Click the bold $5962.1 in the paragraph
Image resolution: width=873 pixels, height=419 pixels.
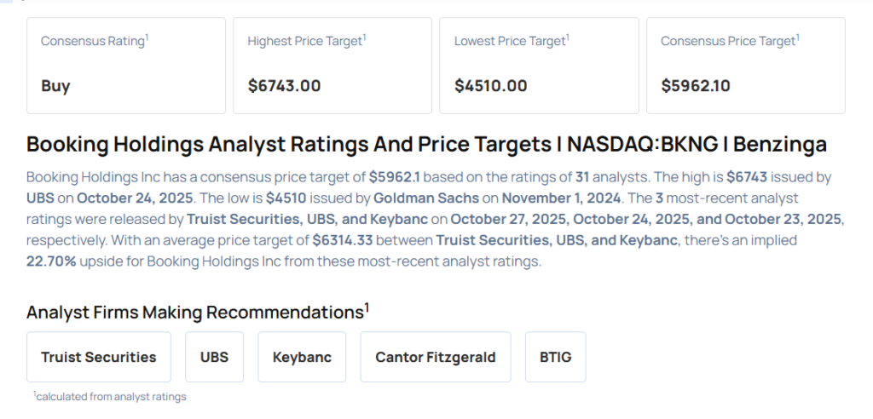click(396, 177)
